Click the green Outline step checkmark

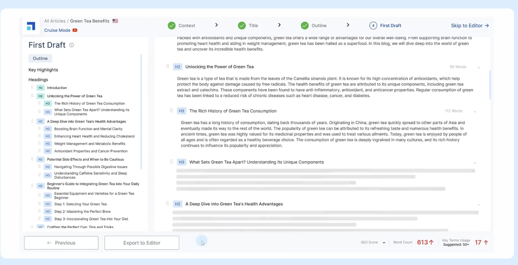pos(305,26)
